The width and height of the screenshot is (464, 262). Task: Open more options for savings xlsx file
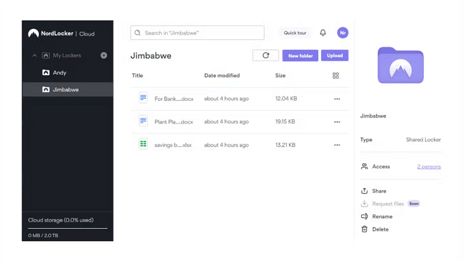tap(337, 145)
